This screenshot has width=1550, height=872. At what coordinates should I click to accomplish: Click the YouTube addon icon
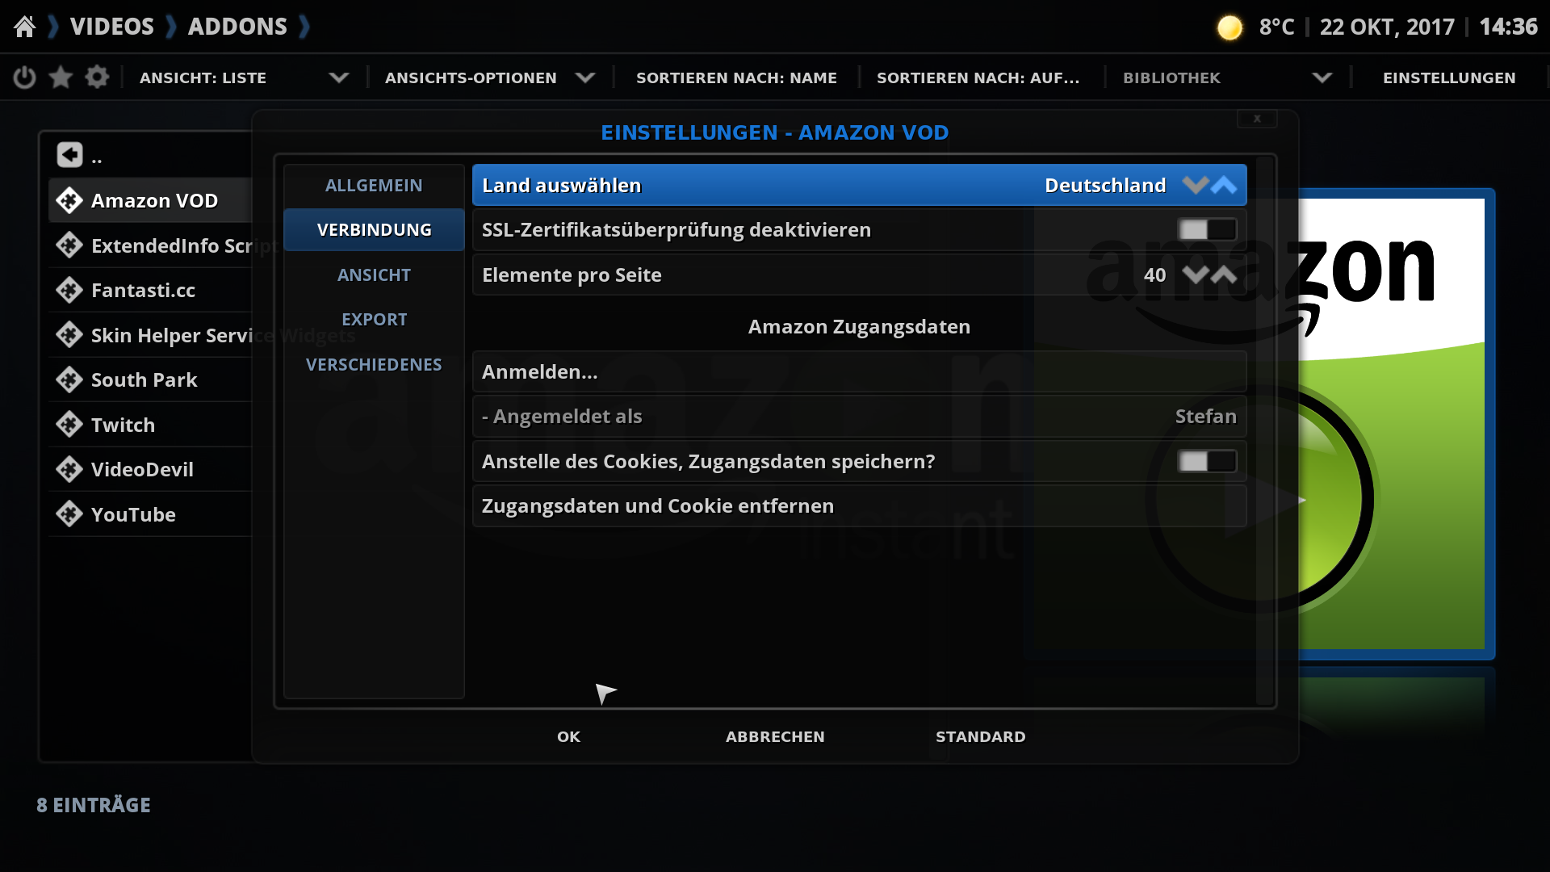(69, 514)
